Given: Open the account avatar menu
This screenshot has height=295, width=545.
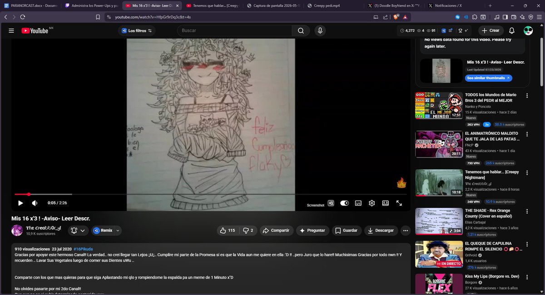Looking at the screenshot, I should click(529, 30).
